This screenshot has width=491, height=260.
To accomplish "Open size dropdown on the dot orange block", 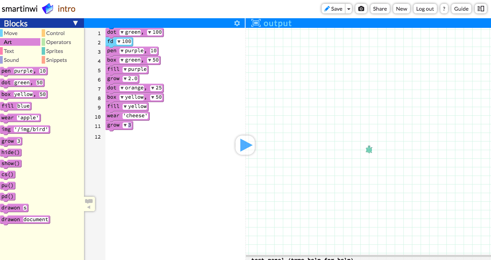I will (153, 88).
